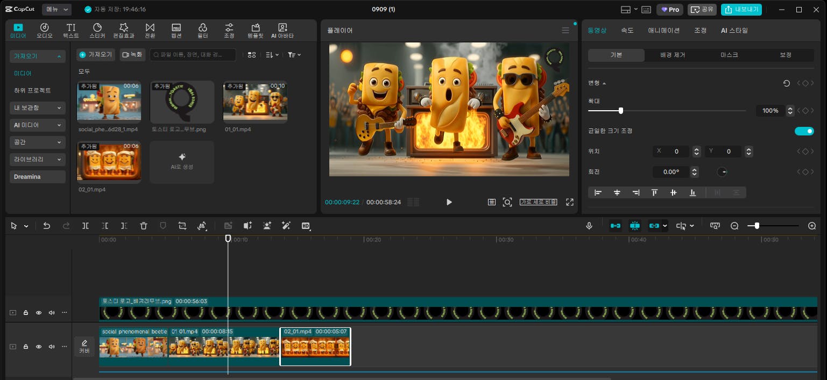
Task: Toggle main track magnet button
Action: click(x=615, y=226)
